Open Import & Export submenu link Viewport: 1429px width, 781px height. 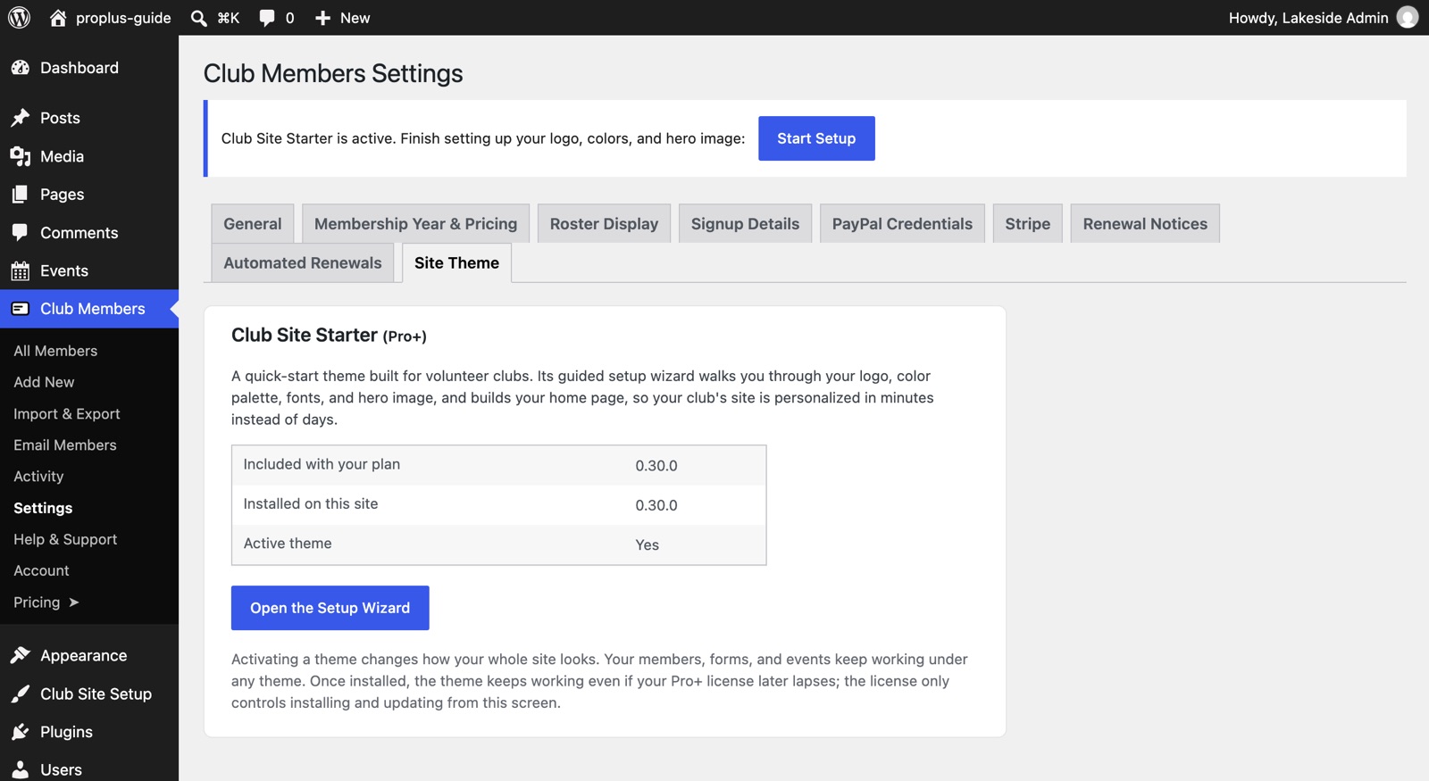(x=67, y=414)
